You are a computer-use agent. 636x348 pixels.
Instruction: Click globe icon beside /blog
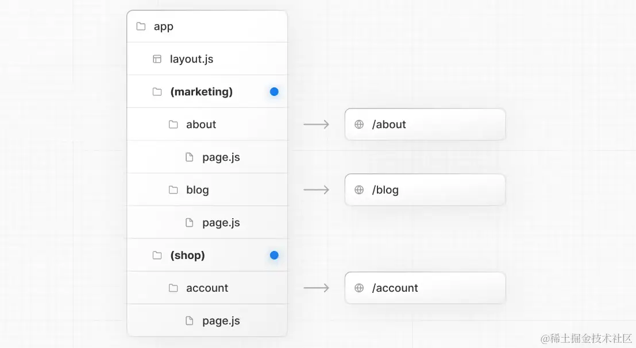[x=359, y=190]
